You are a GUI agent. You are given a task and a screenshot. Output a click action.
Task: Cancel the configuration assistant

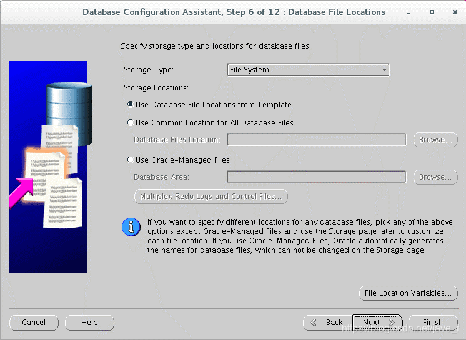34,323
